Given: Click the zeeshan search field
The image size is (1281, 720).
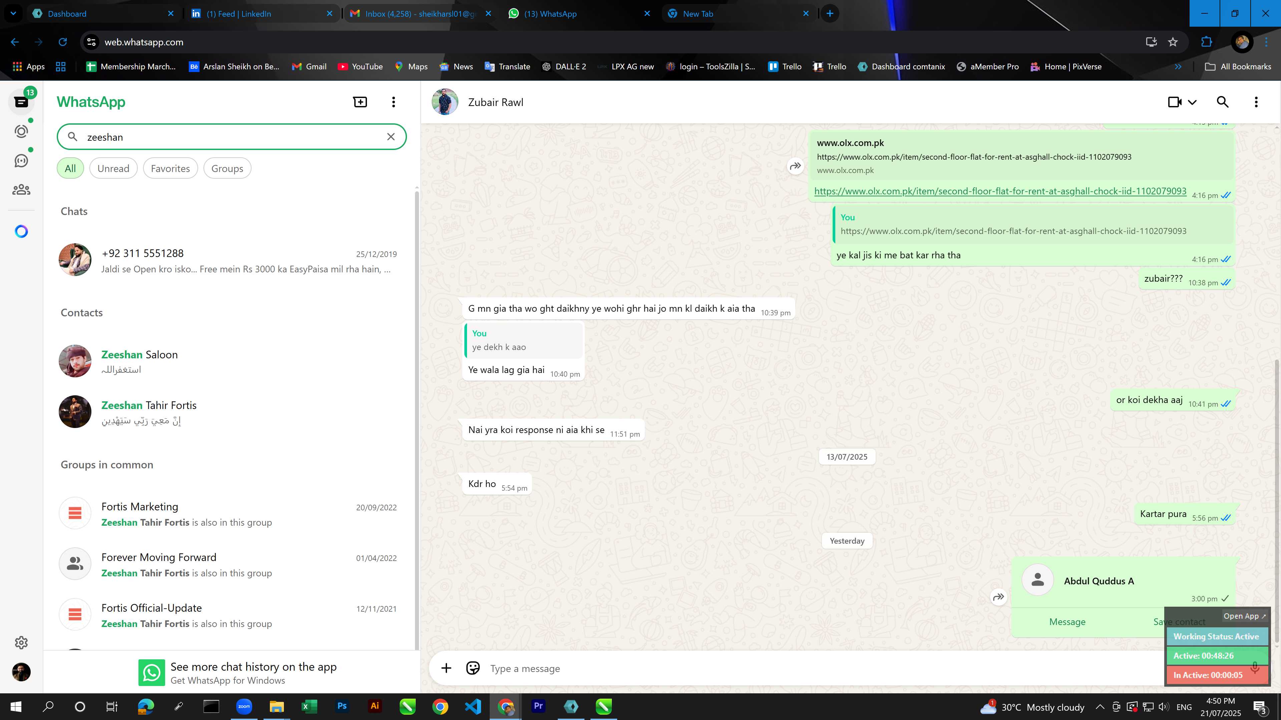Looking at the screenshot, I should (232, 137).
